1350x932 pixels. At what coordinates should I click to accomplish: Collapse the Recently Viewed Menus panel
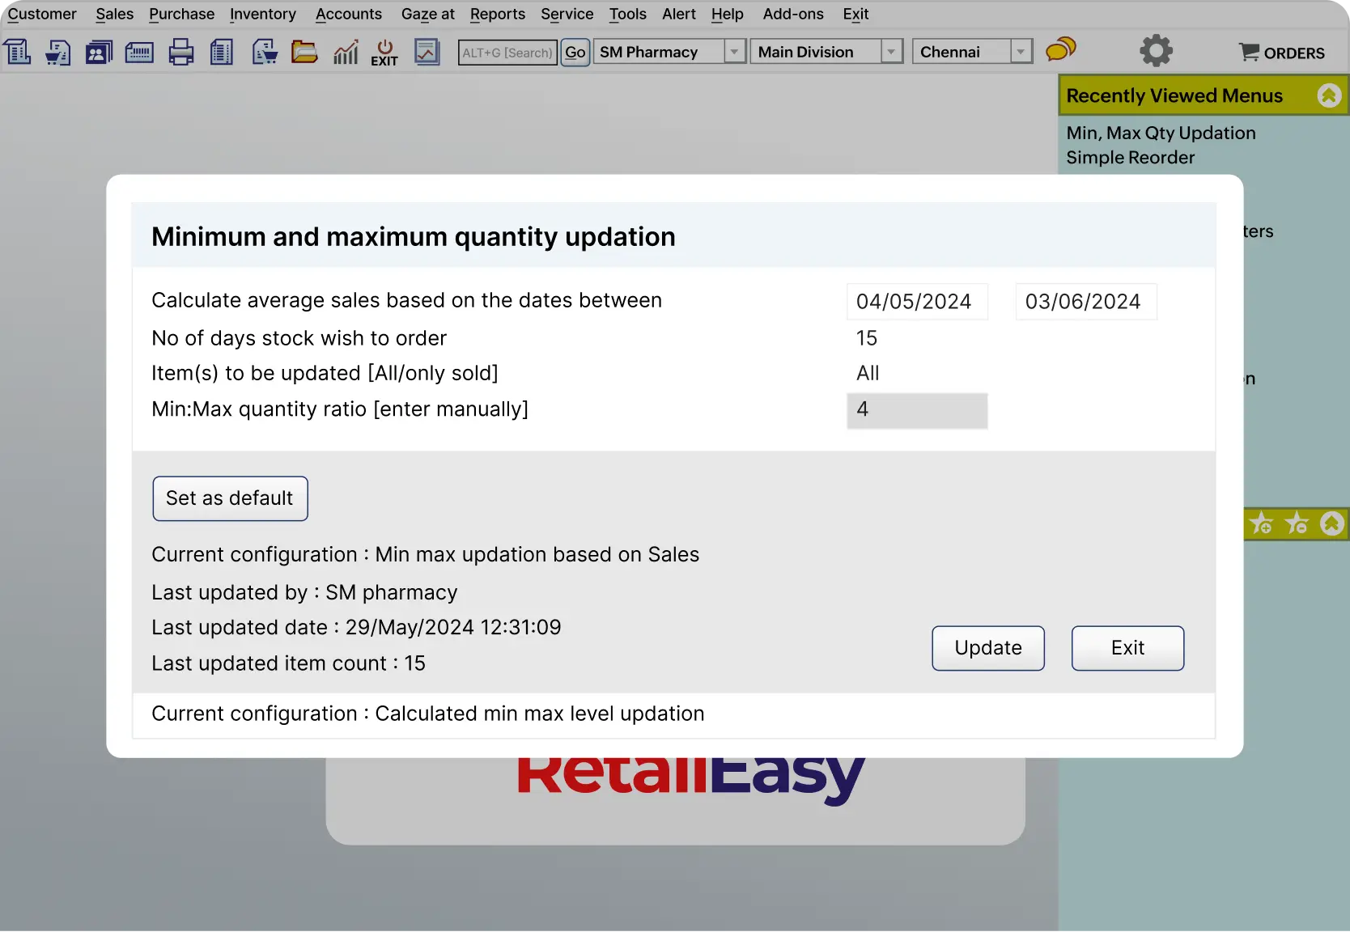[1328, 95]
